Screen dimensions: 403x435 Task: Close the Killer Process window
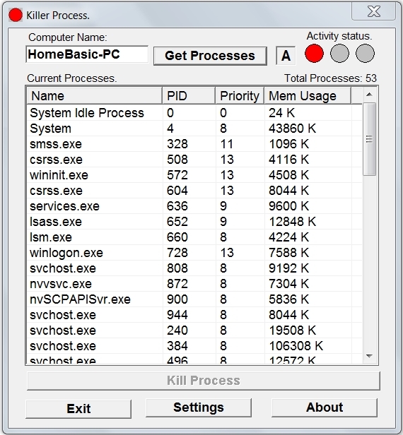pyautogui.click(x=373, y=11)
